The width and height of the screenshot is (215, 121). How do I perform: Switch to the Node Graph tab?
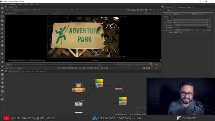(x=13, y=72)
